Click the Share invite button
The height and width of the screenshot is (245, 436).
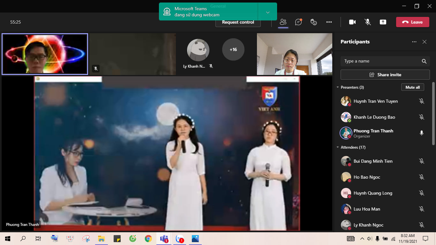point(385,75)
